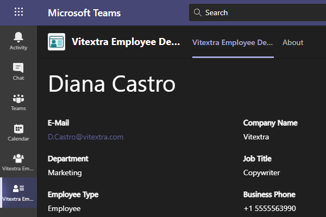Select the Employee type value
This screenshot has height=217, width=326.
coord(64,208)
